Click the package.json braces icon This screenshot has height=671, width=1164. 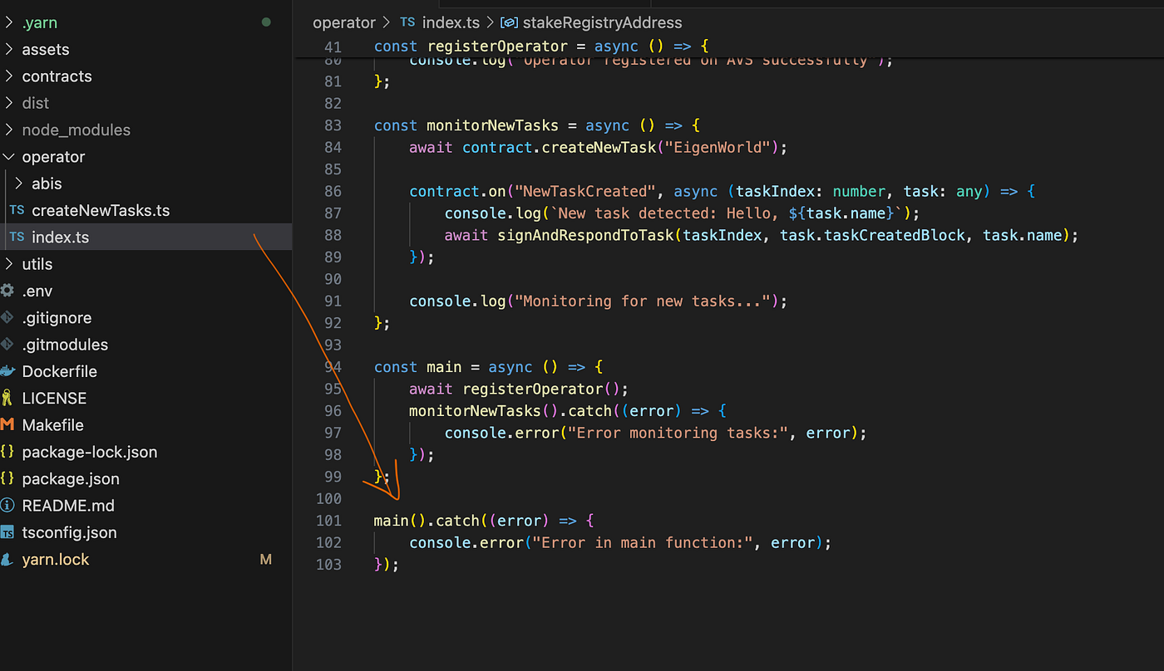(7, 479)
